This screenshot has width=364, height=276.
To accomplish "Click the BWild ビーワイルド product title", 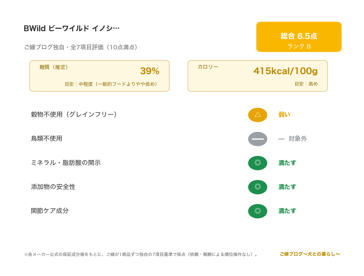I will click(71, 28).
